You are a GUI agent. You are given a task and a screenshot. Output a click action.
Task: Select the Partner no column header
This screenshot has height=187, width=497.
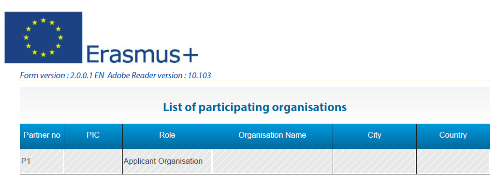pyautogui.click(x=42, y=136)
